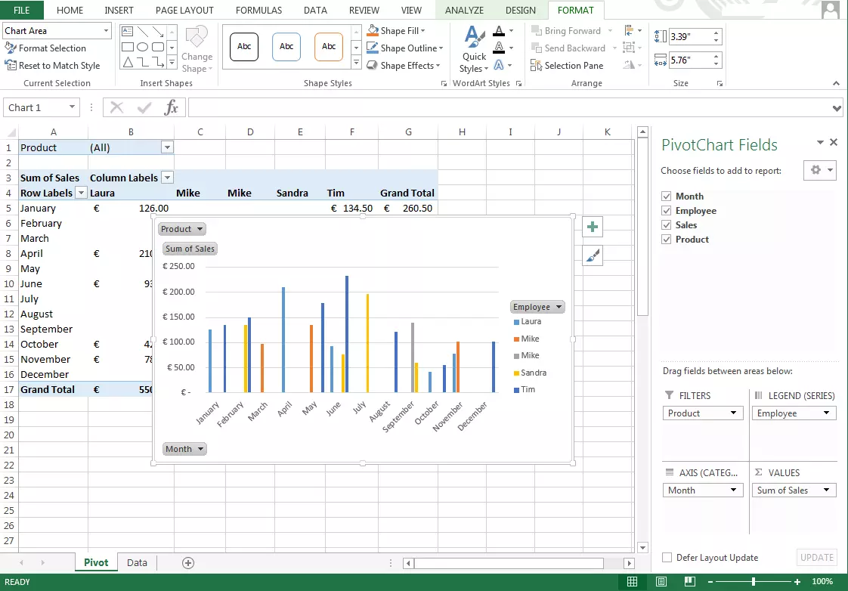This screenshot has width=848, height=591.
Task: Add a new sheet with plus icon
Action: tap(188, 563)
